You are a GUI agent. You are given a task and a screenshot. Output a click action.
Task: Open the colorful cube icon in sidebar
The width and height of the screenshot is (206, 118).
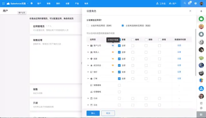pos(201,81)
